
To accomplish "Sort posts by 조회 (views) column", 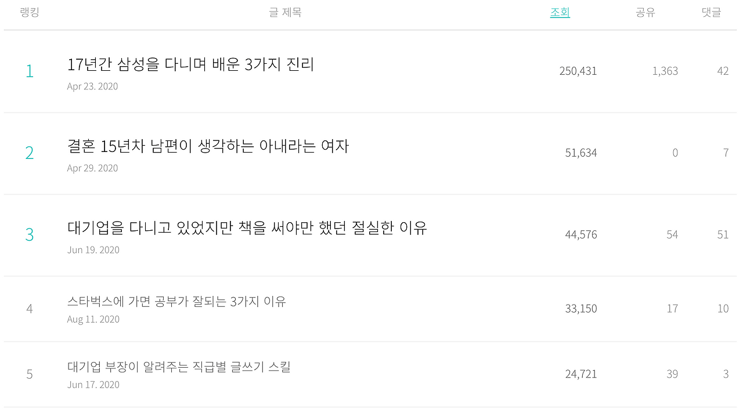I will (560, 12).
